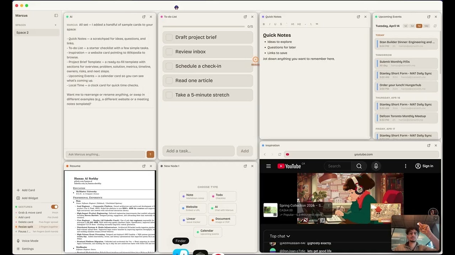Open the Stan Builder Dinner event
Screen dimensions: 455x255
point(406,44)
